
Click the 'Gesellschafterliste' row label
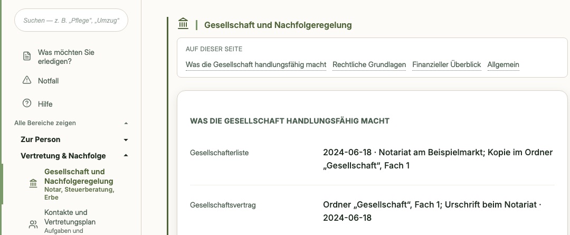(219, 153)
